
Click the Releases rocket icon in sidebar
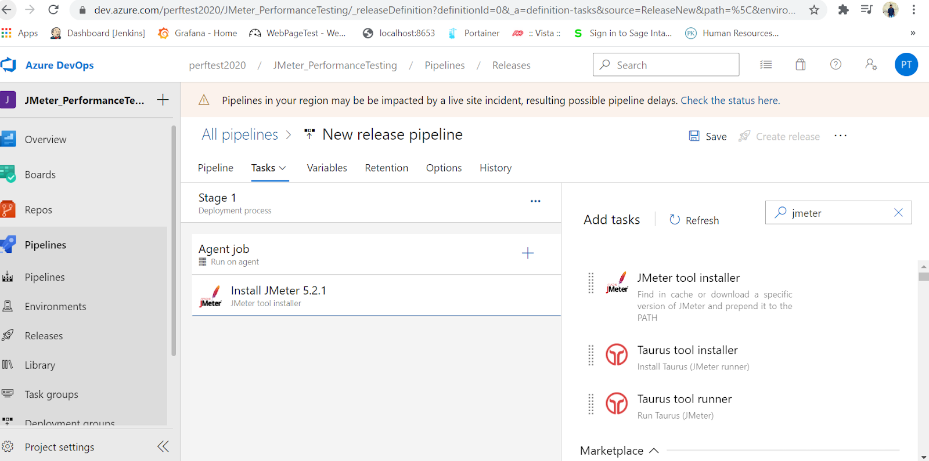point(8,335)
